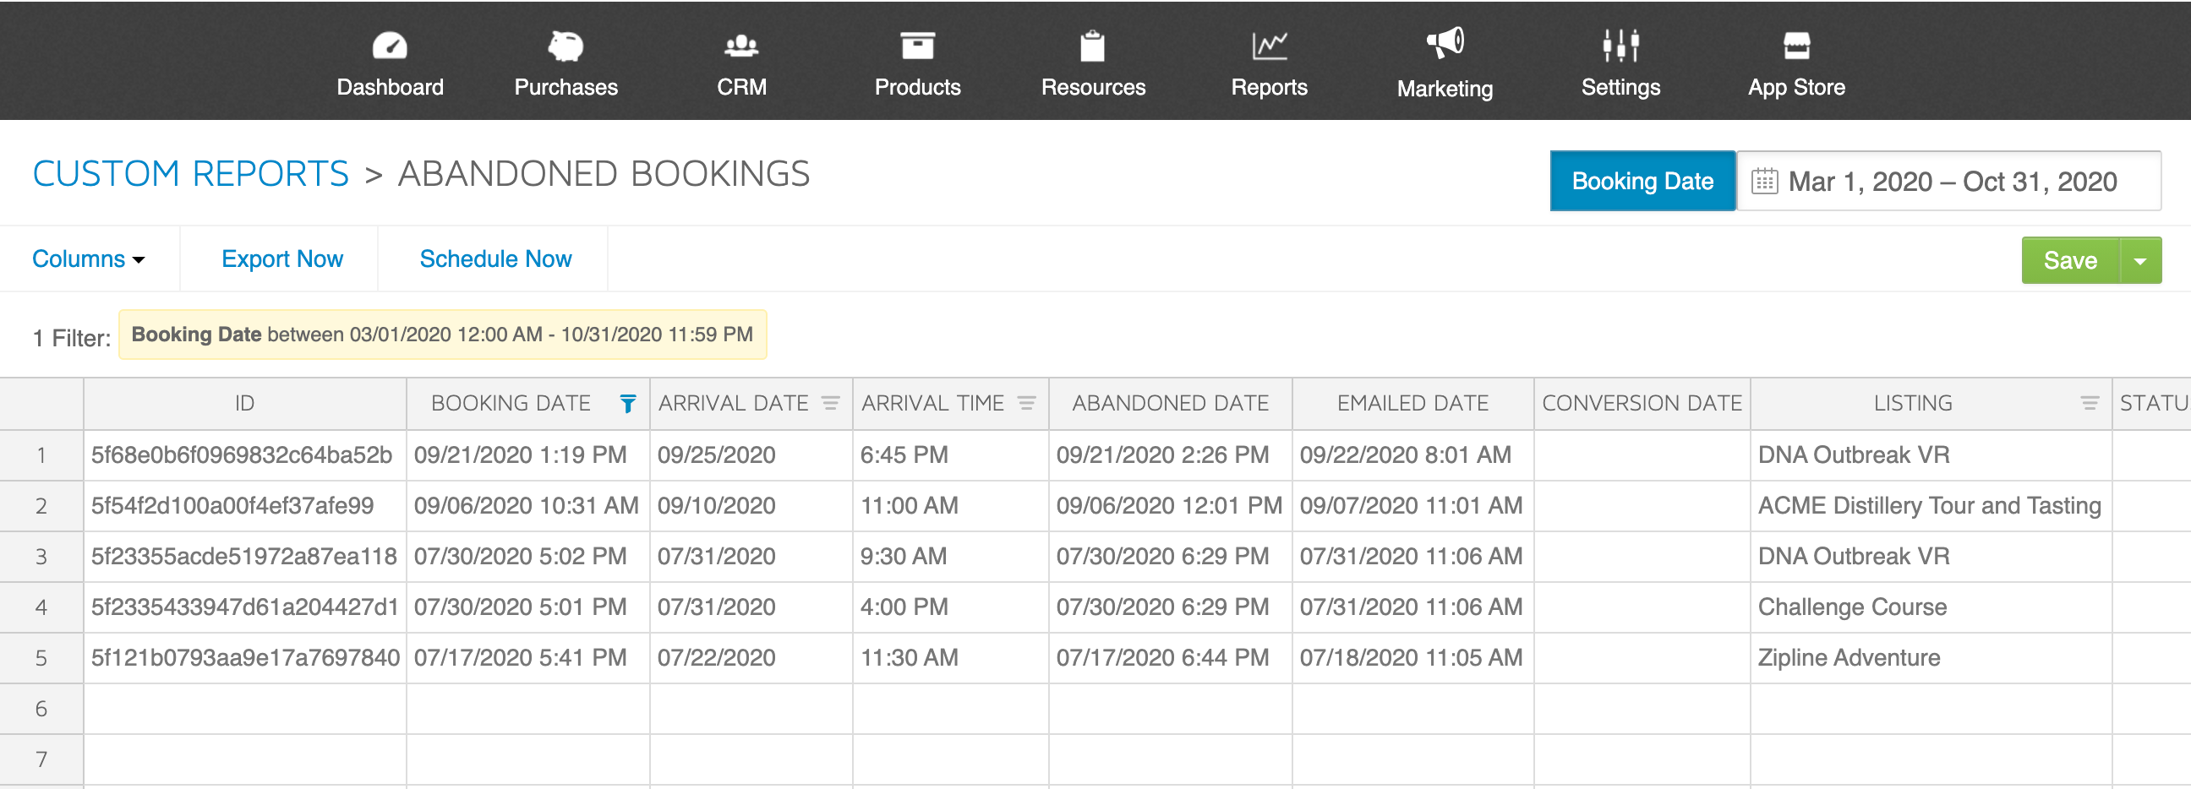Go to the Products menu label
Viewport: 2191px width, 789px height.
pyautogui.click(x=917, y=87)
